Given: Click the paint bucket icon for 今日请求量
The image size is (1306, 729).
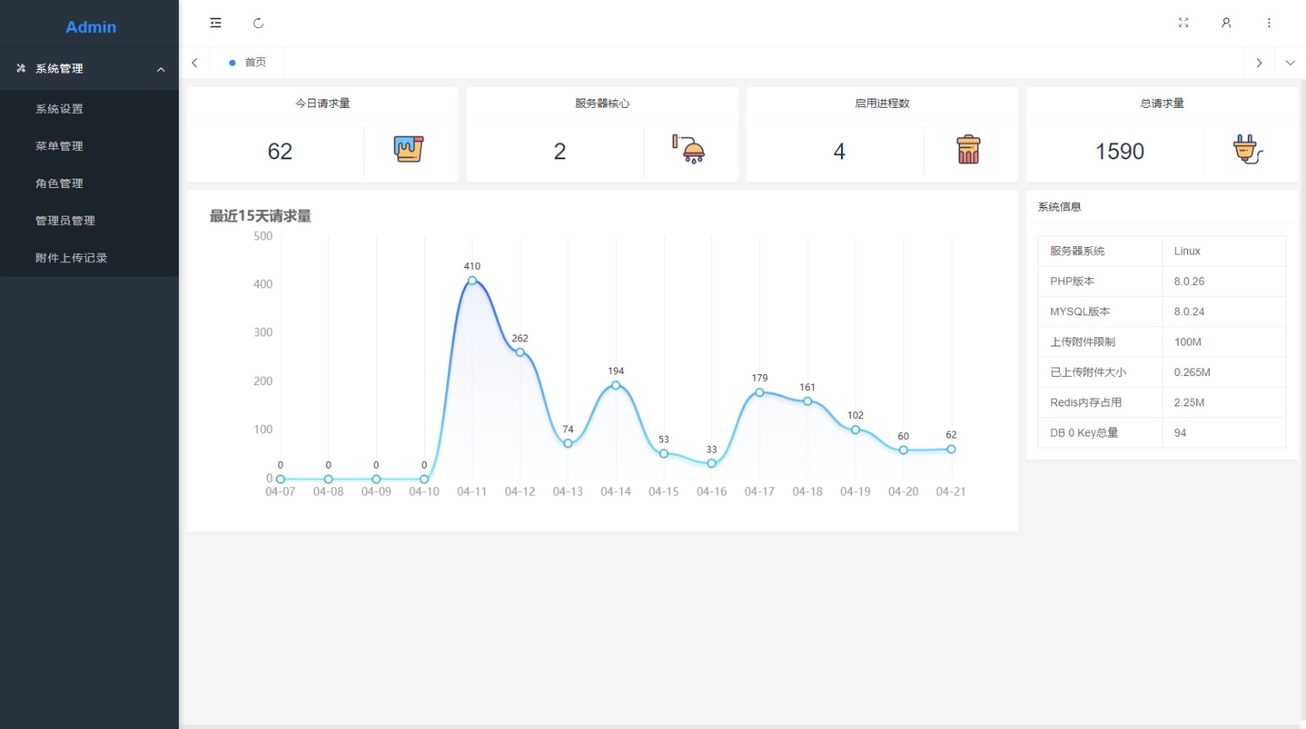Looking at the screenshot, I should [x=408, y=149].
